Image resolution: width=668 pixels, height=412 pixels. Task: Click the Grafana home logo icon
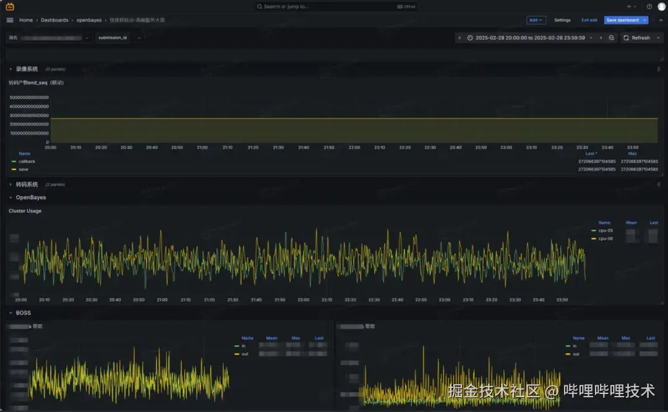pyautogui.click(x=10, y=6)
